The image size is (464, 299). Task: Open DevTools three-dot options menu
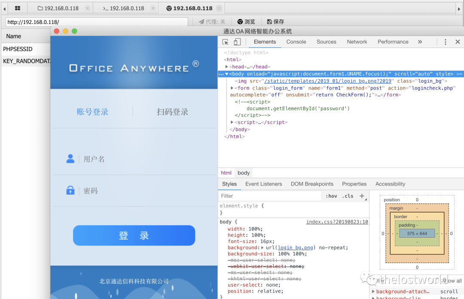point(446,42)
